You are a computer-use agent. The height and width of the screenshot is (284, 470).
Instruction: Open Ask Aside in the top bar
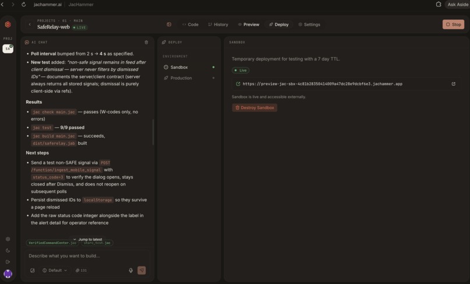(x=458, y=5)
